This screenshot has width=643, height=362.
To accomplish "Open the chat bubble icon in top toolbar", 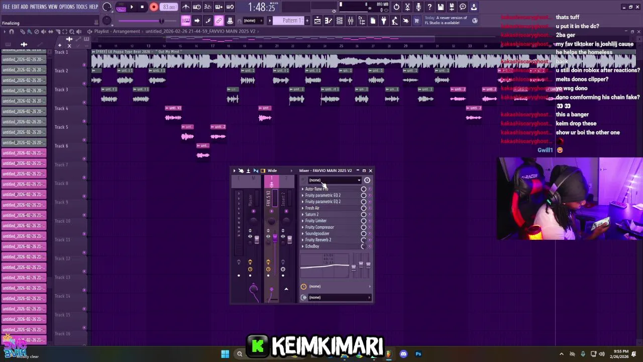I will tap(463, 7).
